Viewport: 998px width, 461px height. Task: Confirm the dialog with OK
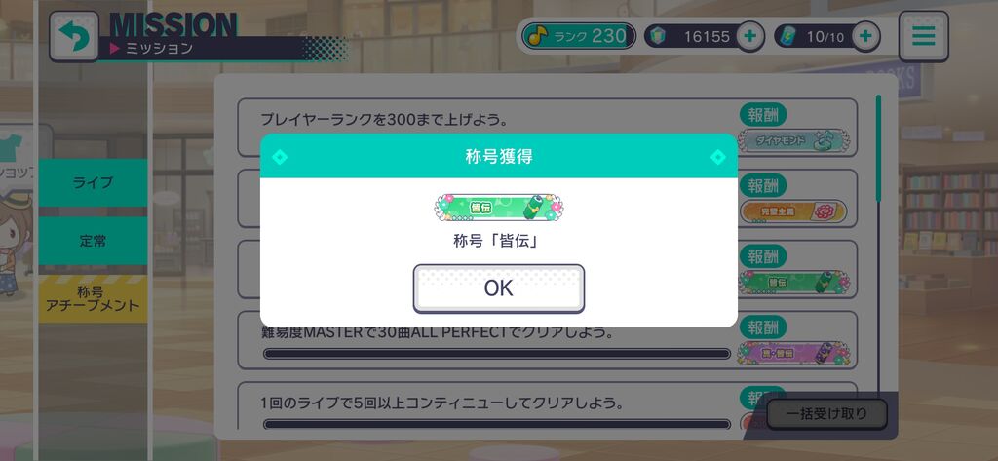(x=498, y=288)
